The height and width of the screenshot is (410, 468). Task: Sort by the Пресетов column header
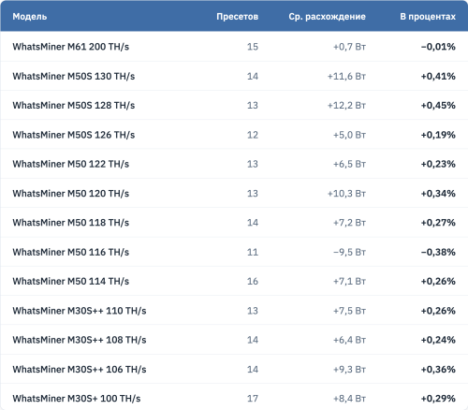coord(237,17)
